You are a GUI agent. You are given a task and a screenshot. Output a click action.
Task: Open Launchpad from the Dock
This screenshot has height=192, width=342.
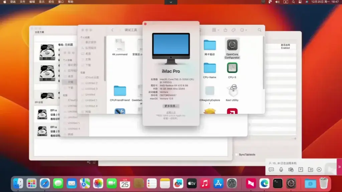tap(31, 183)
